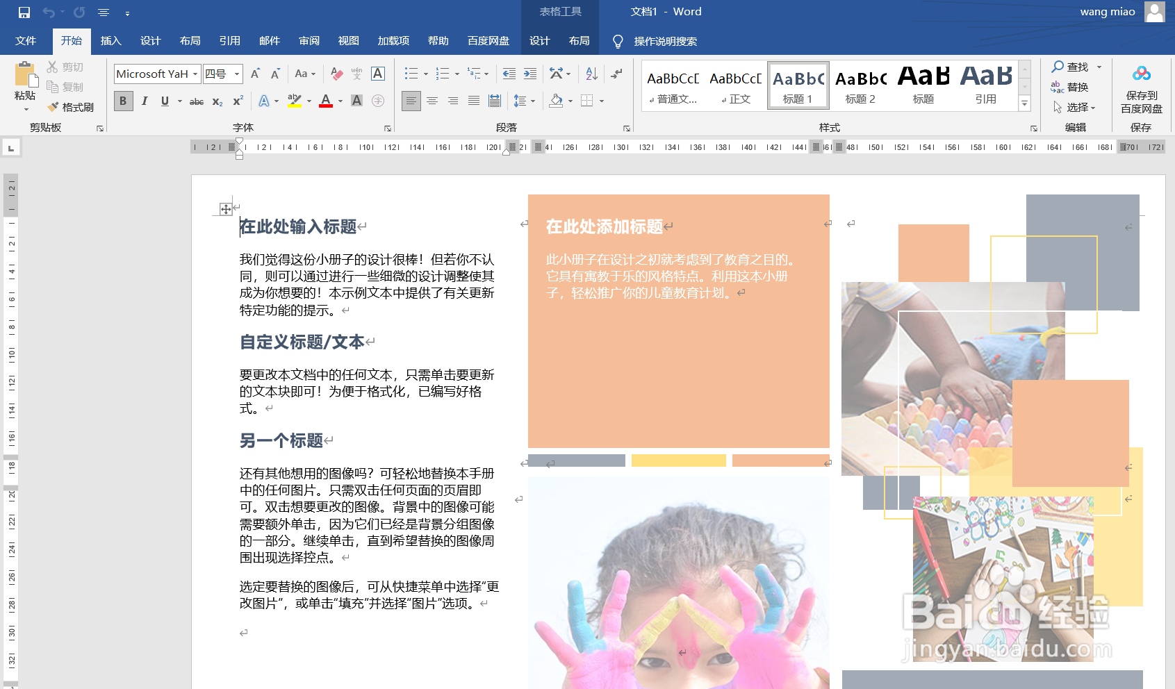Open the change case (Aa) dropdown
The height and width of the screenshot is (689, 1175).
[x=305, y=74]
